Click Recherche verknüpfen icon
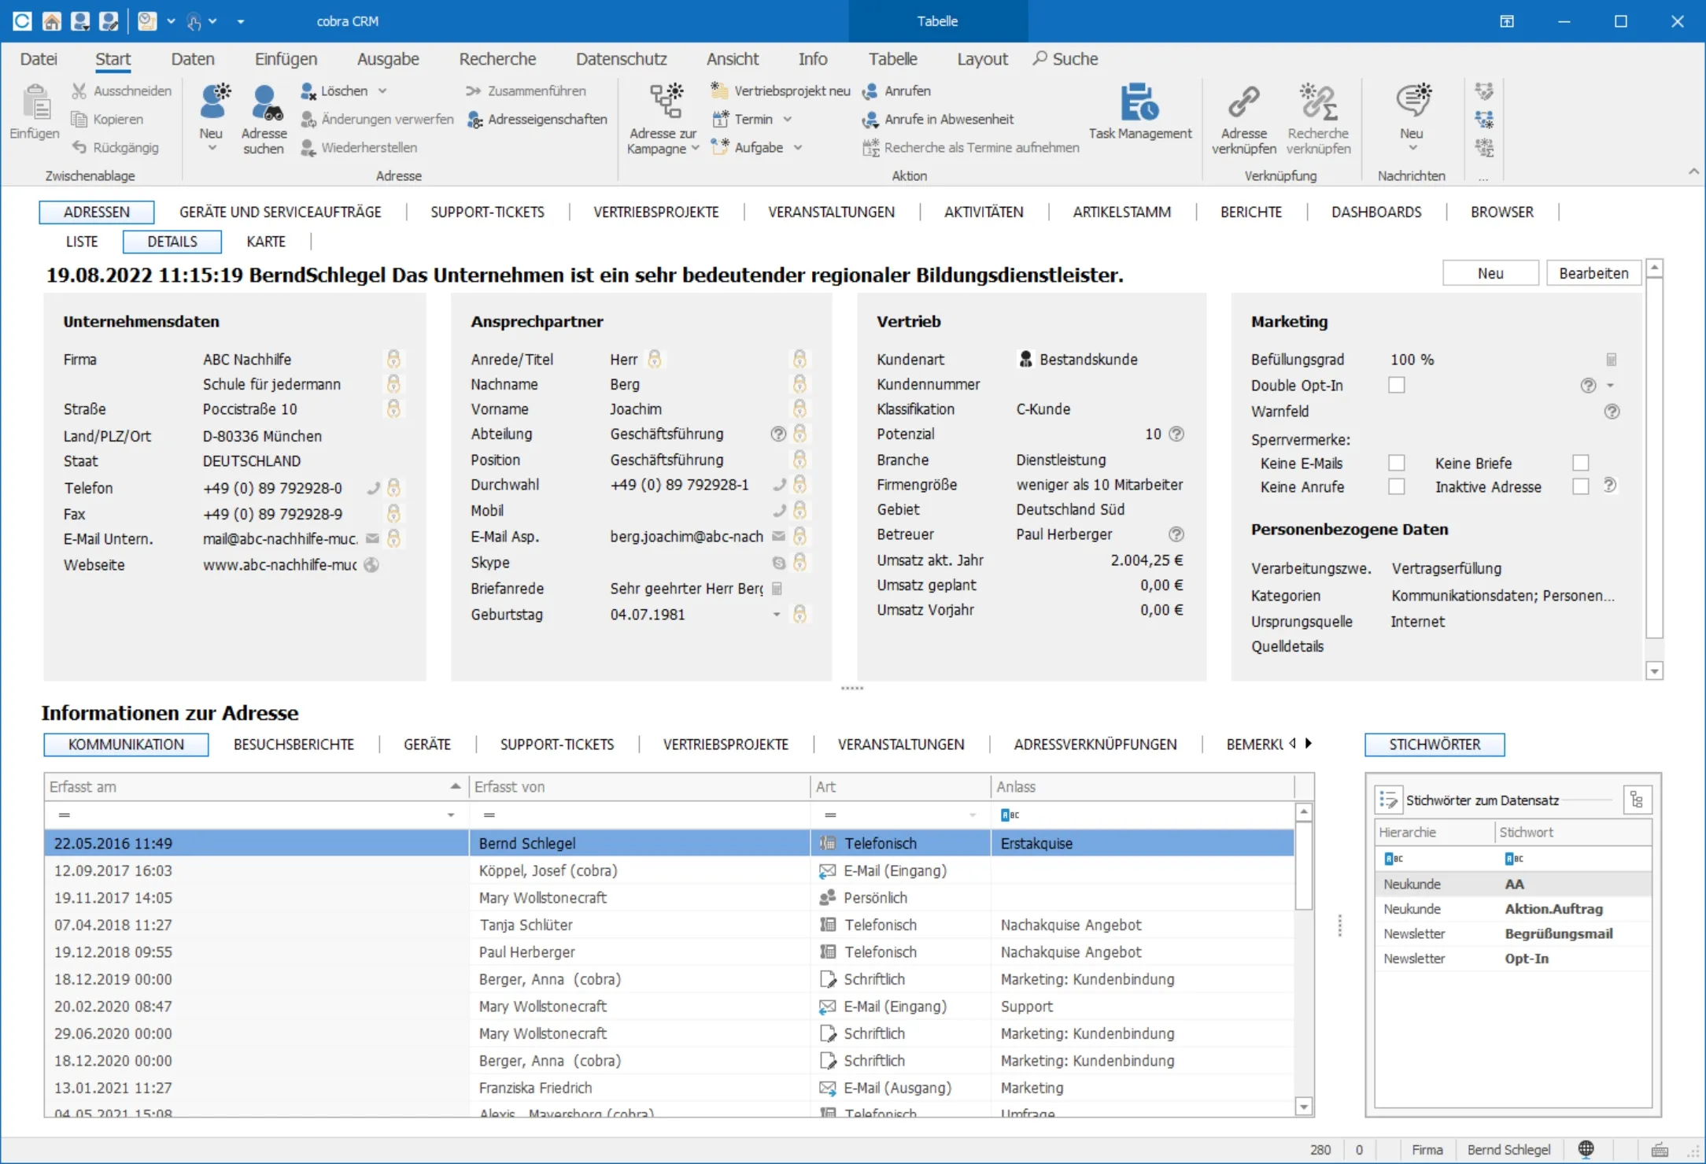This screenshot has height=1164, width=1706. (x=1319, y=103)
